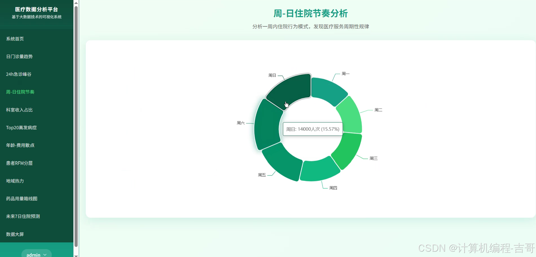Screen dimensions: 536x257
Task: Click the tooltip reading 周日: 14000人次
Action: [313, 129]
